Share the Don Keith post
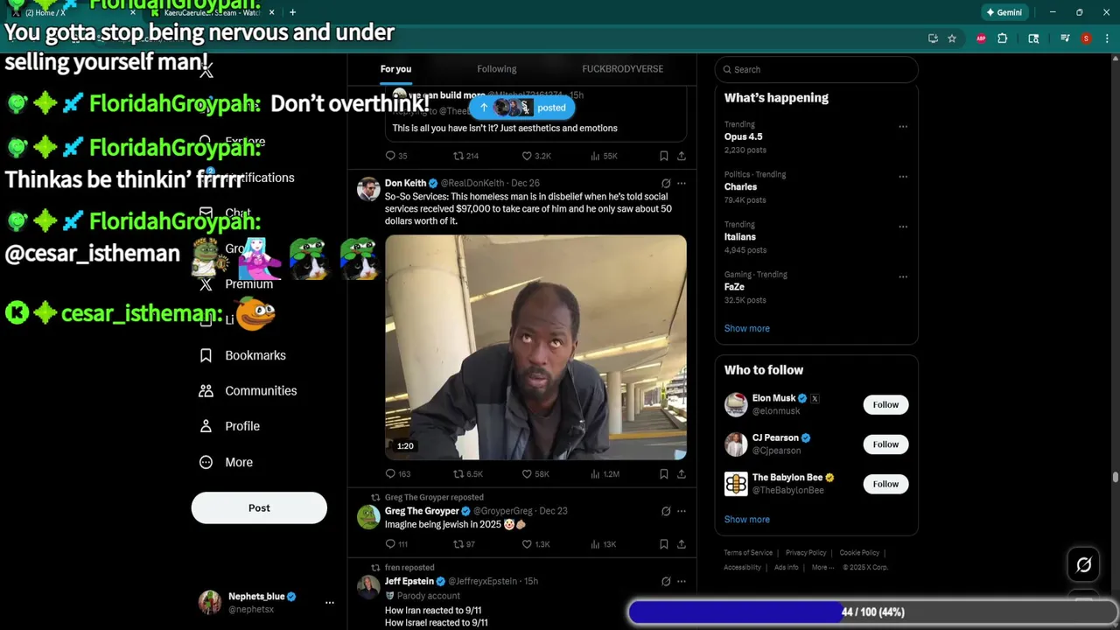This screenshot has width=1120, height=630. [x=682, y=473]
